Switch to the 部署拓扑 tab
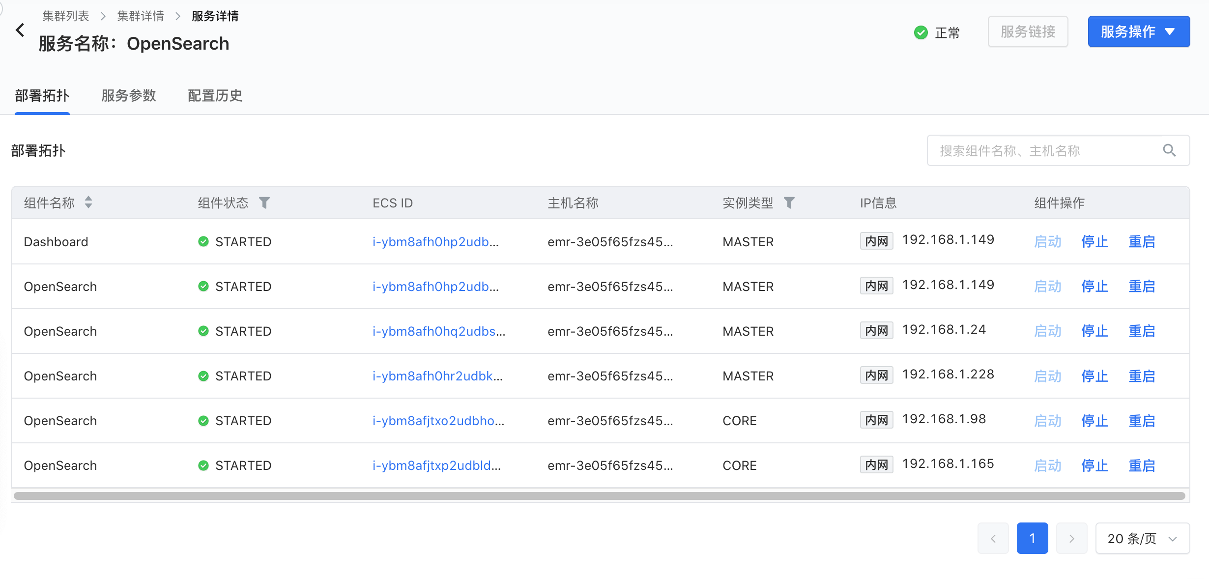This screenshot has height=579, width=1209. (x=42, y=95)
